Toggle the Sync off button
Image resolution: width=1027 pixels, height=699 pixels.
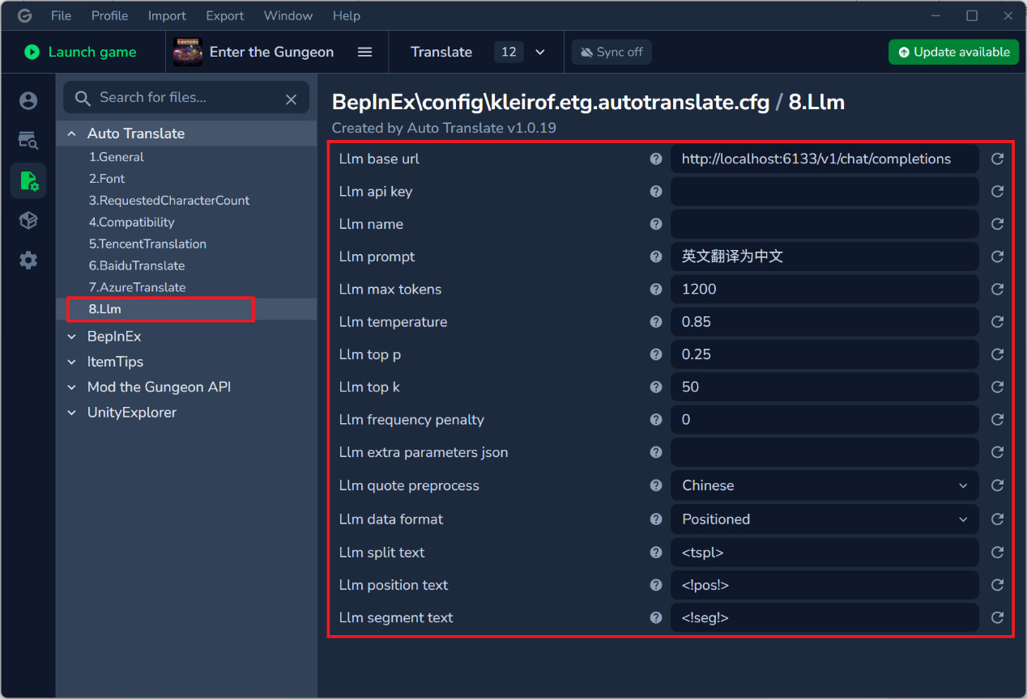click(x=612, y=52)
